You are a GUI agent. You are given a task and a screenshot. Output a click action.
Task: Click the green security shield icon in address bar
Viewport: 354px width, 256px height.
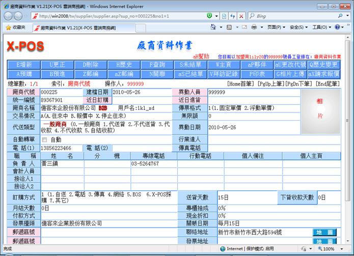[x=210, y=16]
